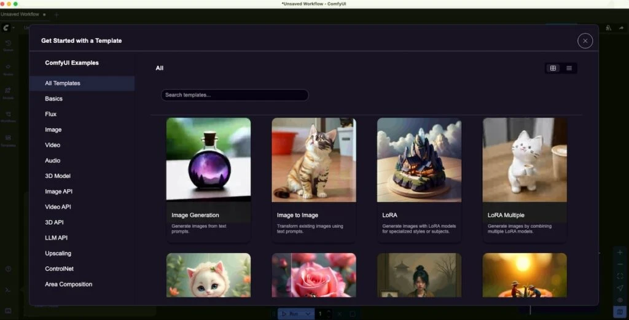
Task: Select the Unsaved Workflow tab
Action: tap(23, 15)
